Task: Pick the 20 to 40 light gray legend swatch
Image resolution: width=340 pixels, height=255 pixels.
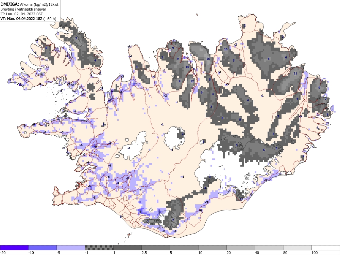Action: 241,248
